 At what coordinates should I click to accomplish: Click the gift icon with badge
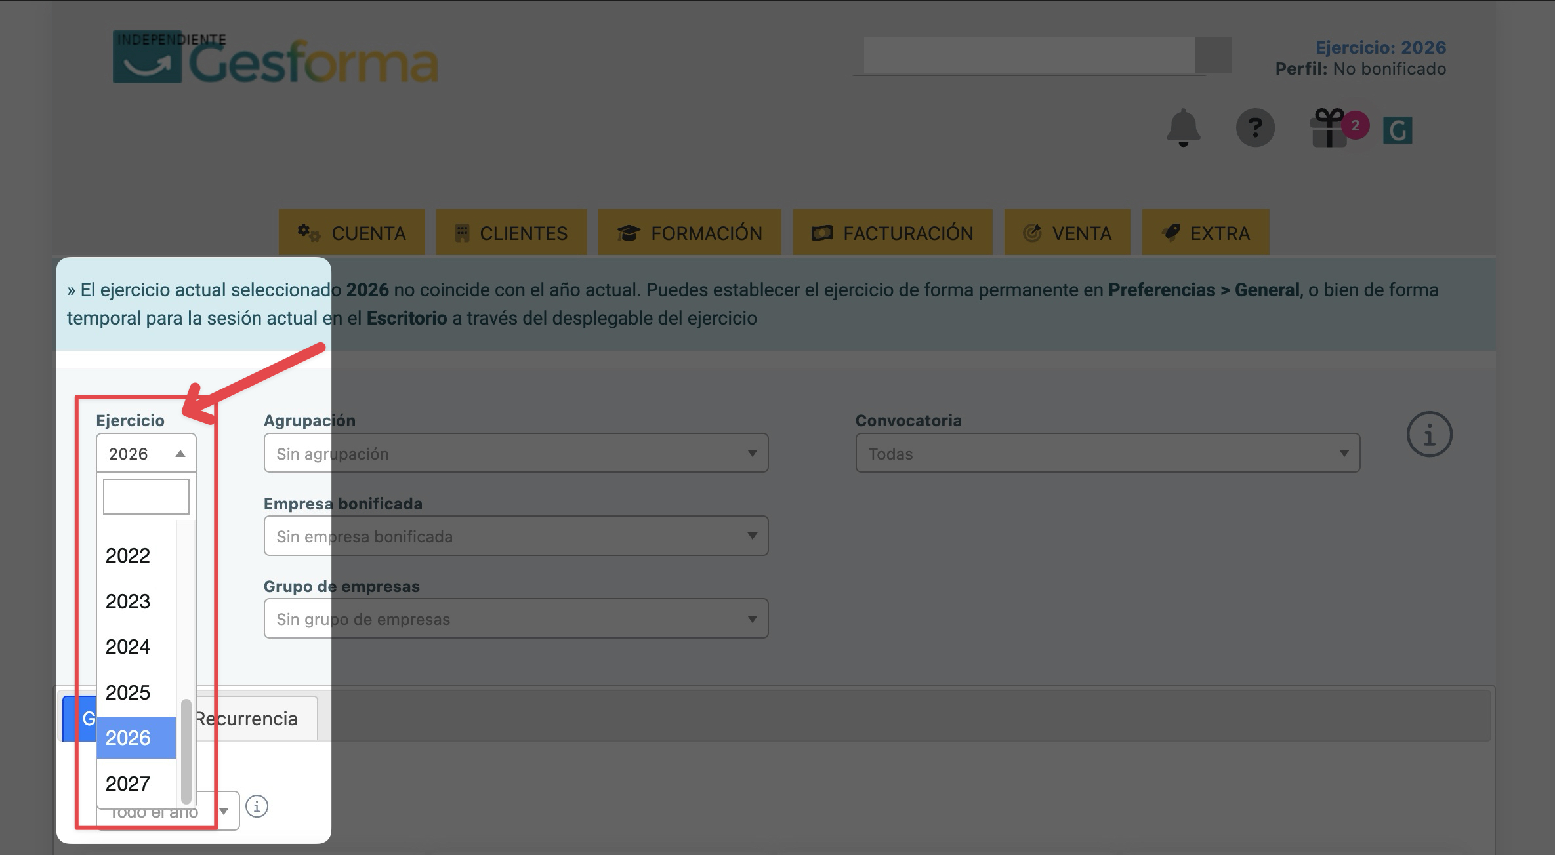coord(1330,127)
